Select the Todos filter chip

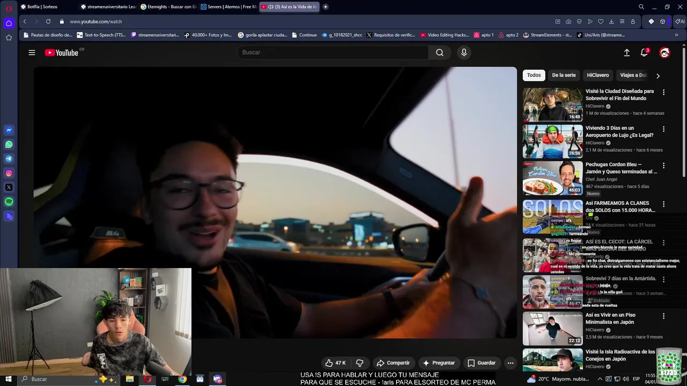coord(534,75)
